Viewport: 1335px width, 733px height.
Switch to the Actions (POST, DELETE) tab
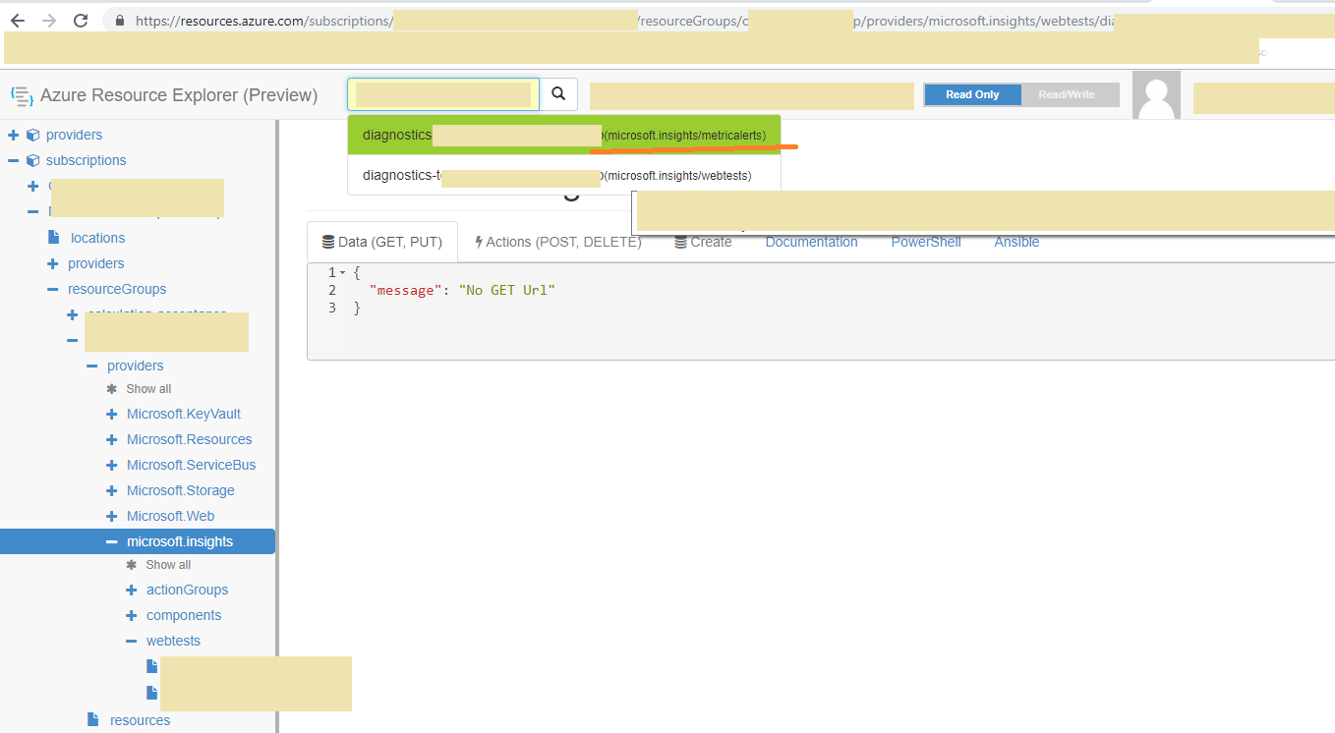557,241
